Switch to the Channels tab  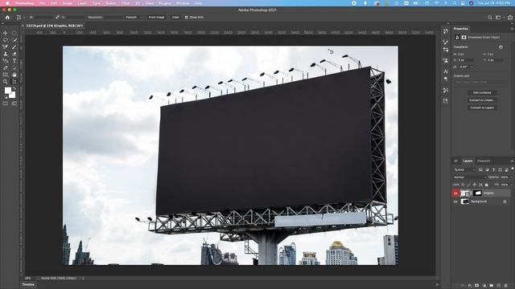(484, 161)
